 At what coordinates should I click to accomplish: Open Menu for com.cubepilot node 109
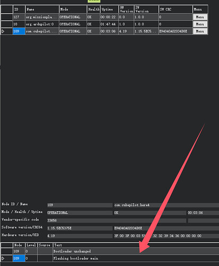pyautogui.click(x=200, y=31)
